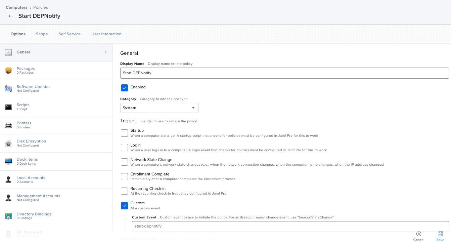Viewport: 451px width, 246px height.
Task: Uncheck the Enabled checkbox
Action: 125,88
